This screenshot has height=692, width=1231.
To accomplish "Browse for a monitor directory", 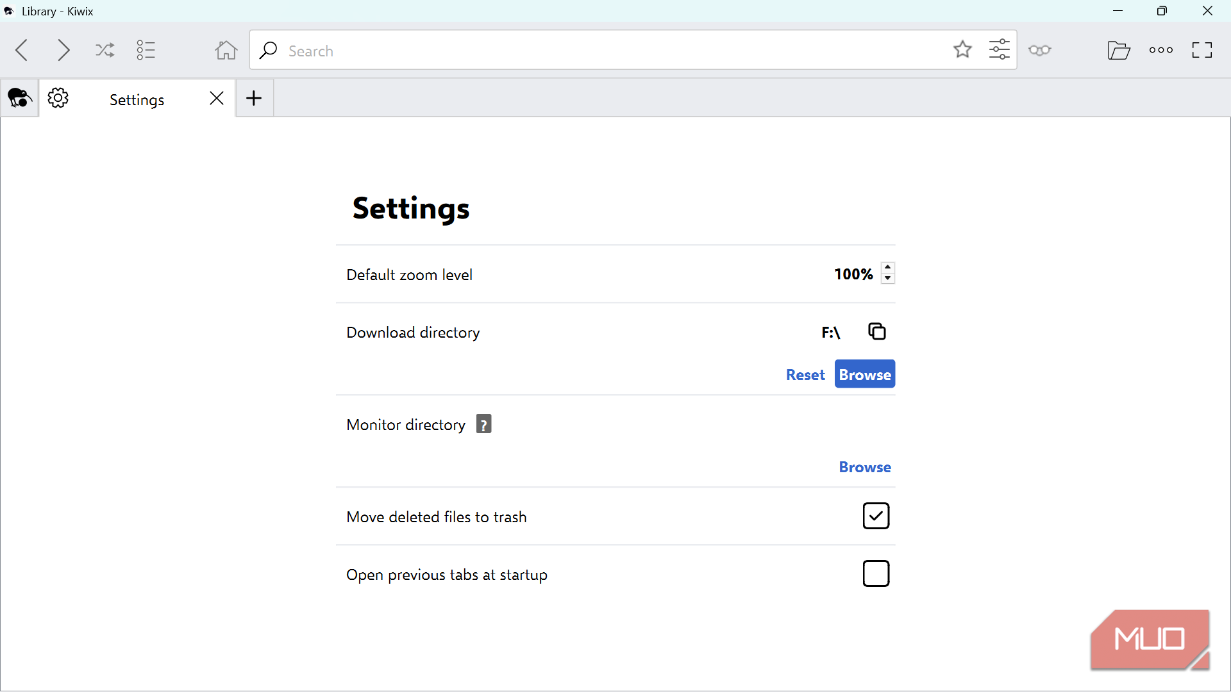I will tap(865, 467).
